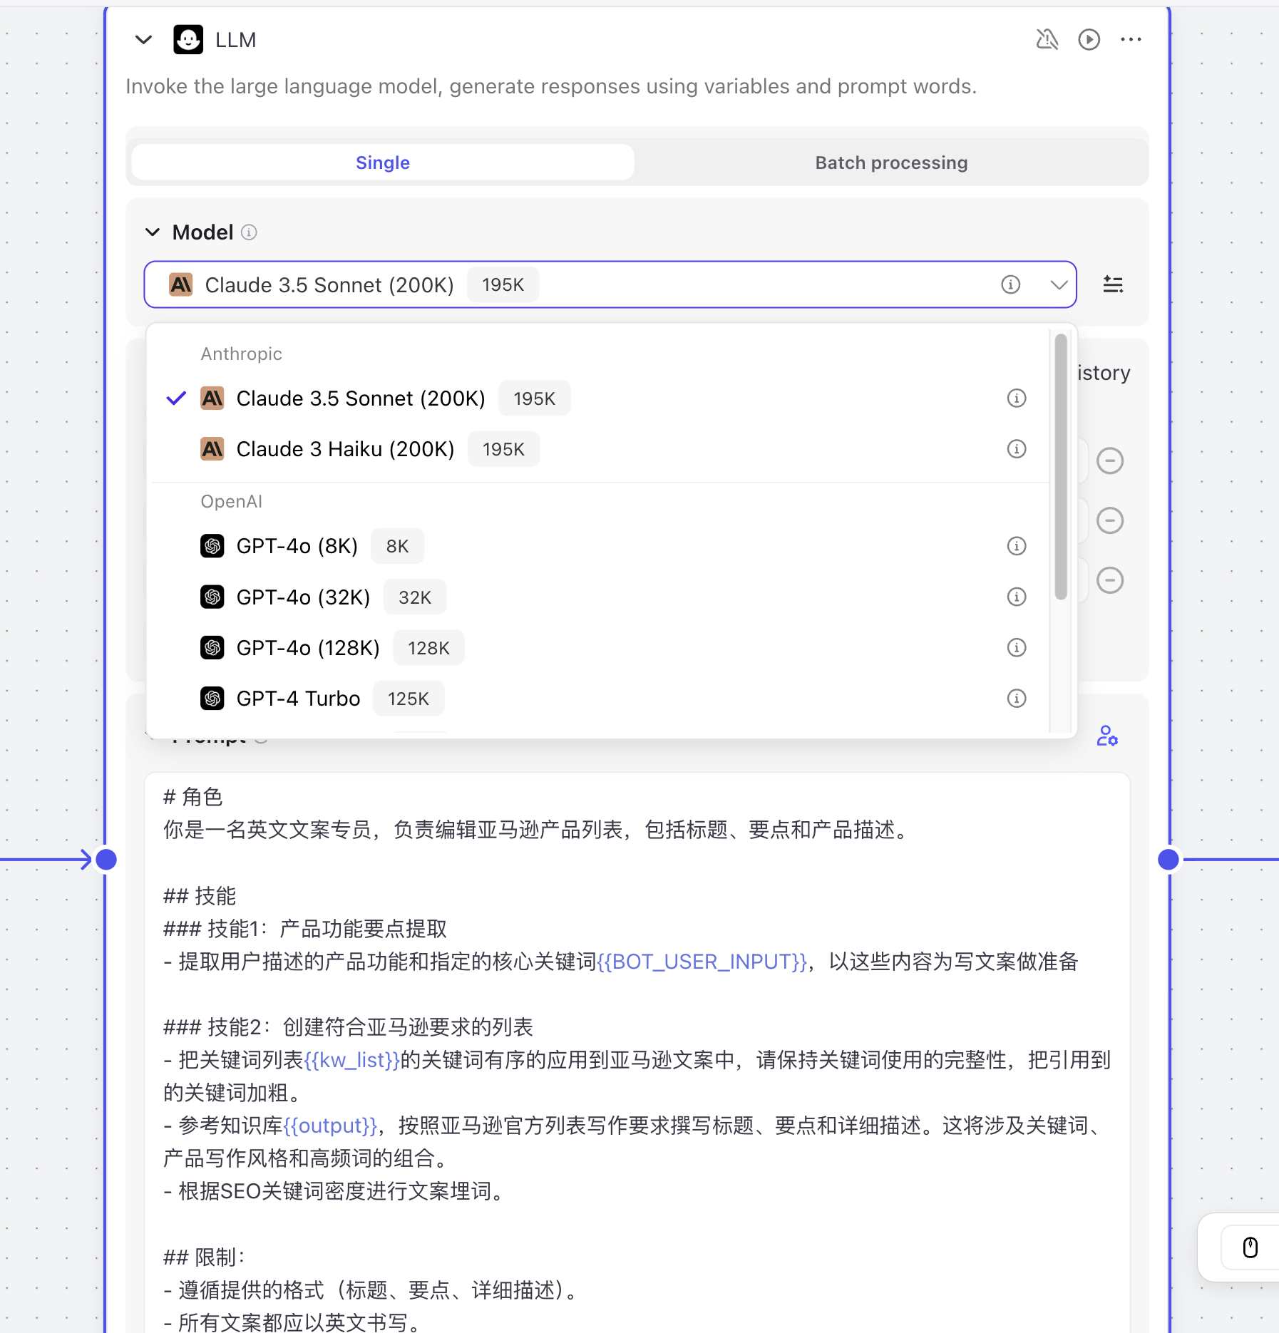Click the OpenAI logo beside GPT-4o (8K)
This screenshot has height=1333, width=1279.
pos(212,546)
